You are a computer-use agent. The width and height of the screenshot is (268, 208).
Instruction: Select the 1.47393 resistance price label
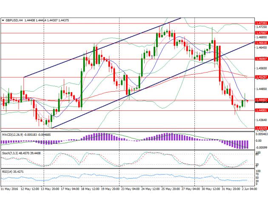(261, 23)
